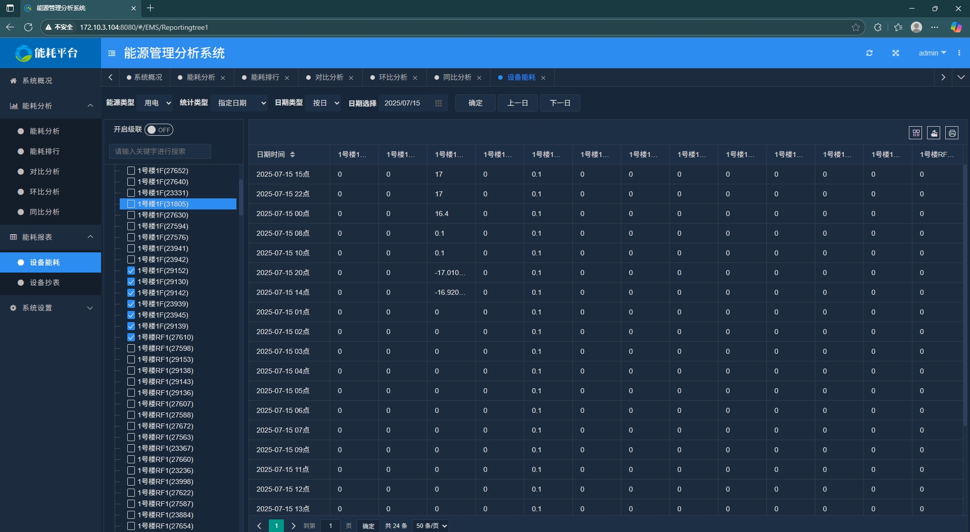Open 设备抄表 in the sidebar
This screenshot has height=532, width=970.
[44, 283]
